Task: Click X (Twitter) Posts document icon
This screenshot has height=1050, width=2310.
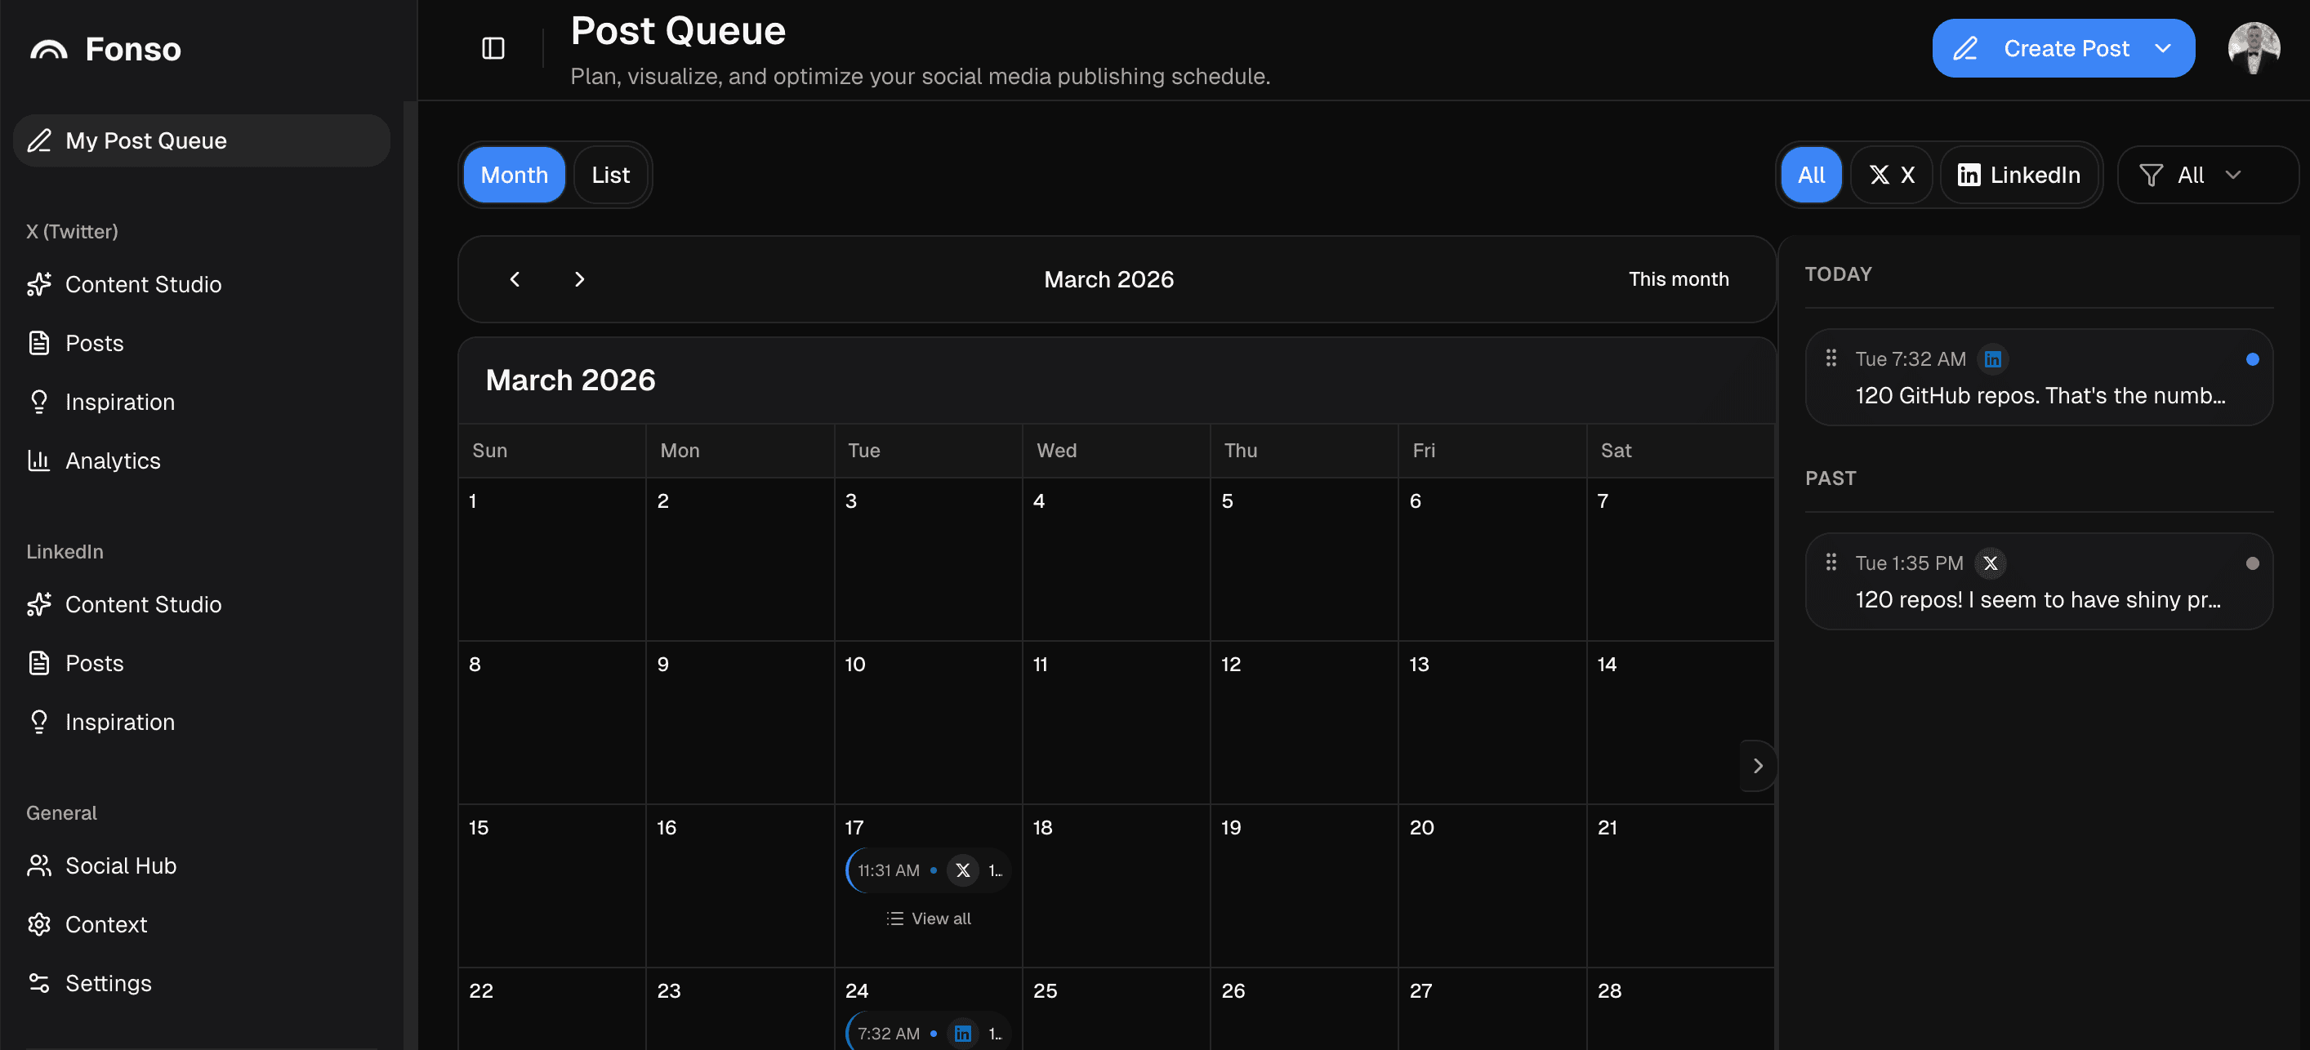Action: tap(38, 344)
